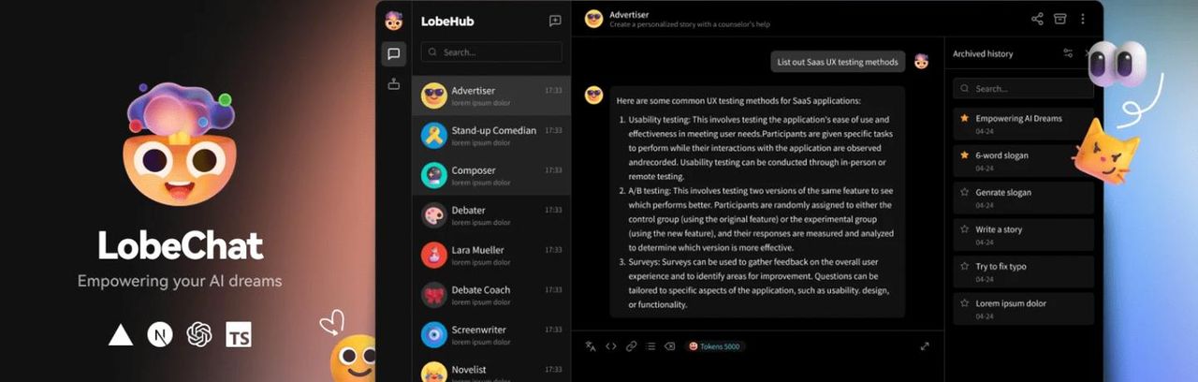1198x382 pixels.
Task: Click the share icon in chat header
Action: [x=1037, y=19]
